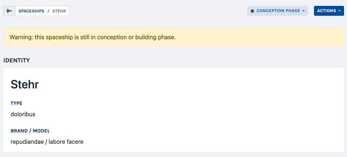This screenshot has height=157, width=347.
Task: Click the caret arrow on Conception Phase
Action: pos(304,11)
